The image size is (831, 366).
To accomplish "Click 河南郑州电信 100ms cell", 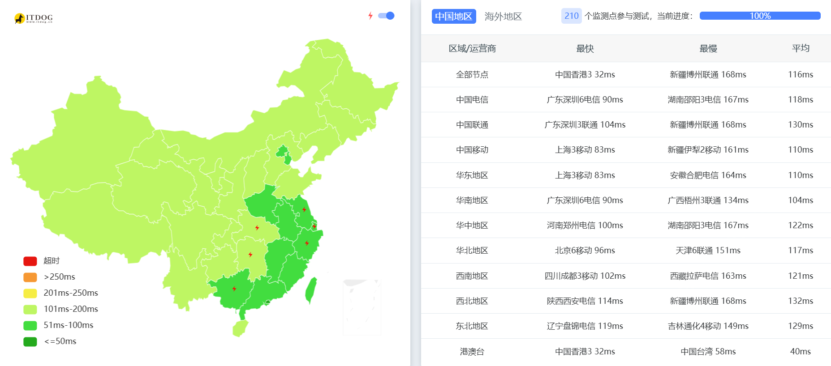I will (585, 226).
